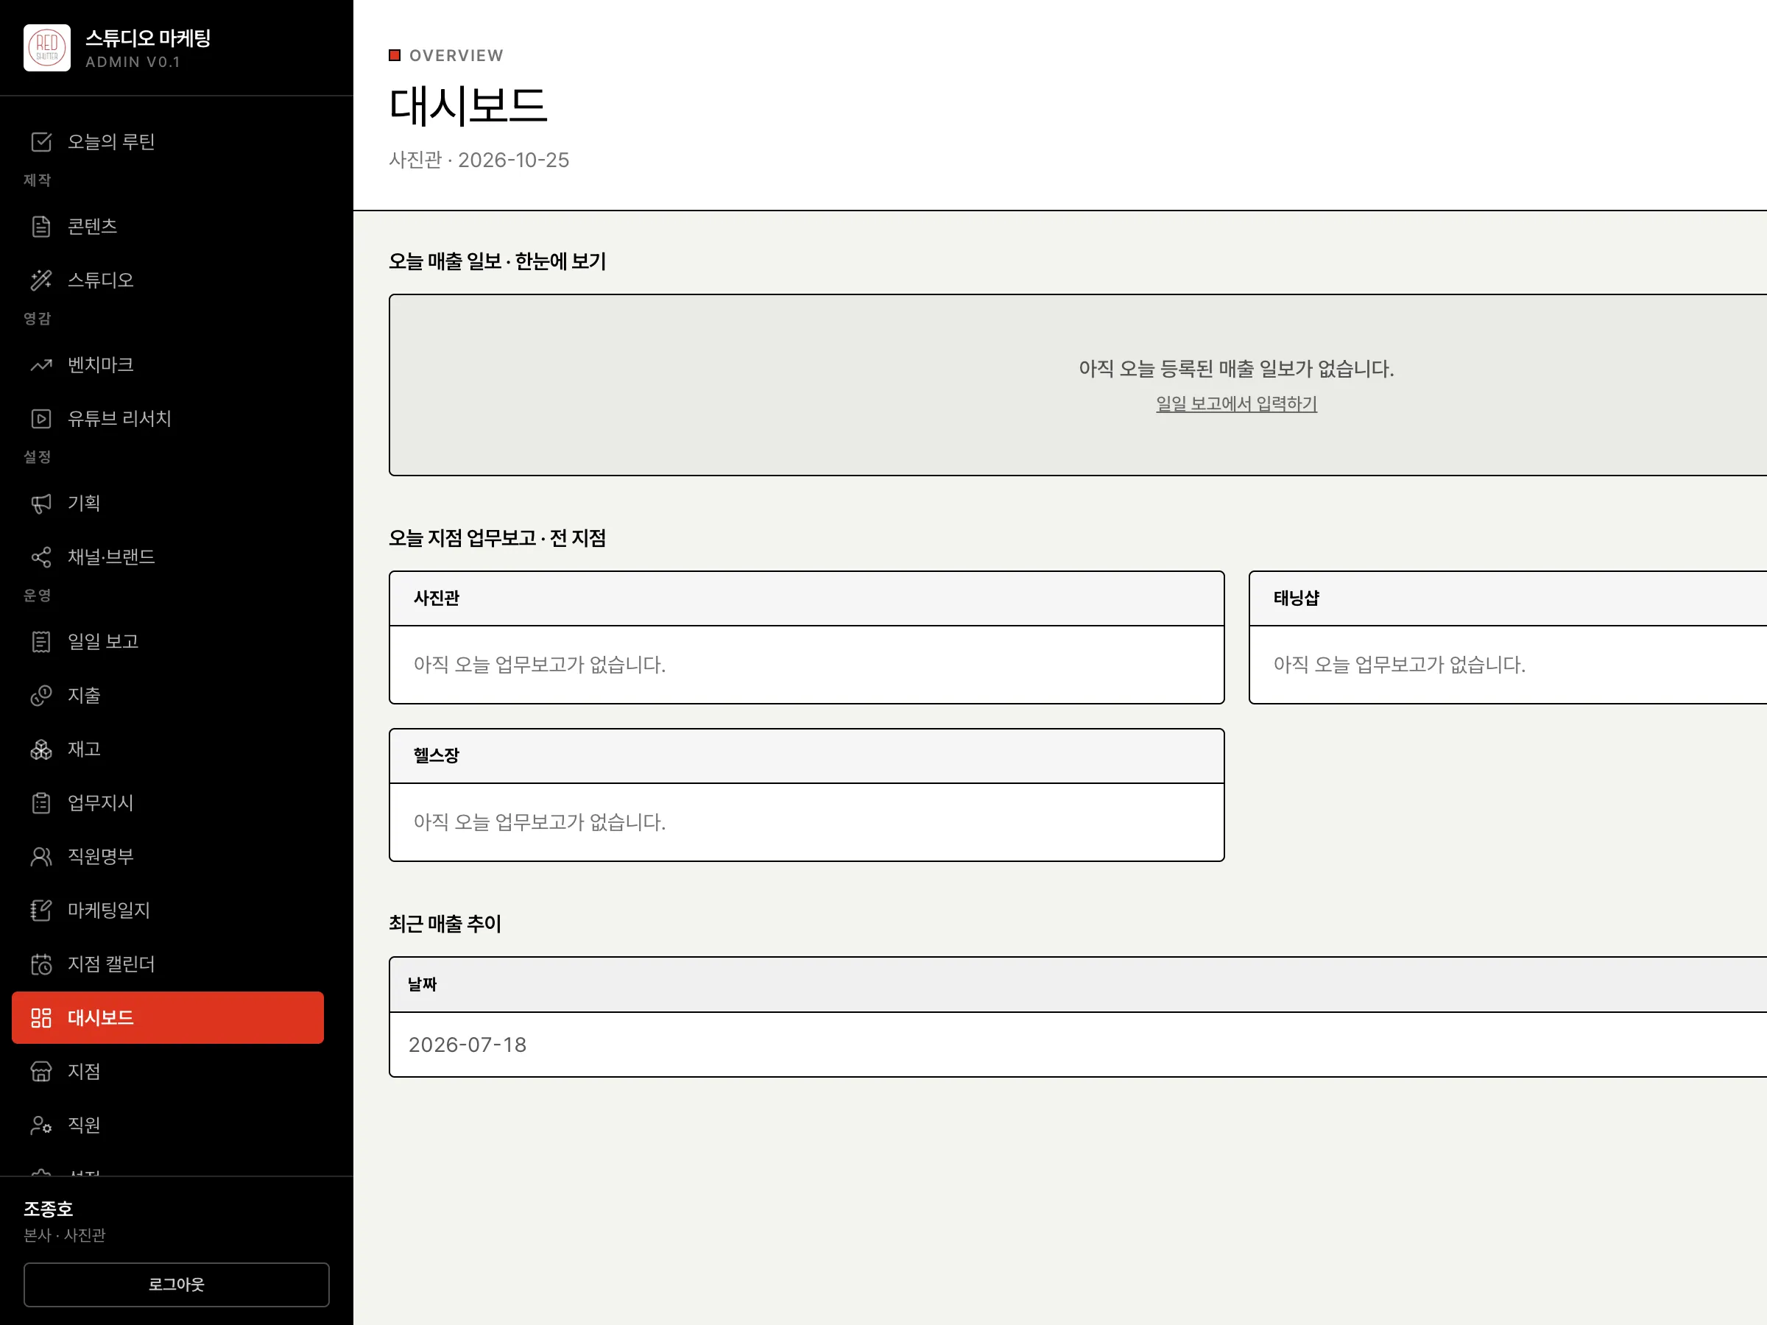Open 오늘의 루틴 checkbox icon
Viewport: 1767px width, 1325px height.
(41, 142)
